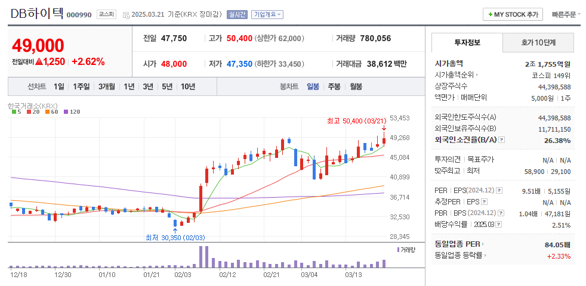Click the 시가총액 value 2조 1,755억원
The image size is (586, 286).
[548, 64]
